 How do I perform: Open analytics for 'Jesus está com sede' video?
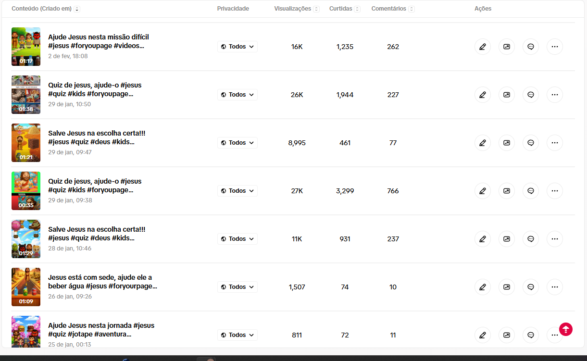tap(506, 287)
